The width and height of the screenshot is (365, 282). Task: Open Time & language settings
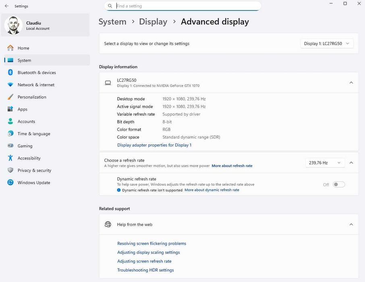click(x=47, y=134)
